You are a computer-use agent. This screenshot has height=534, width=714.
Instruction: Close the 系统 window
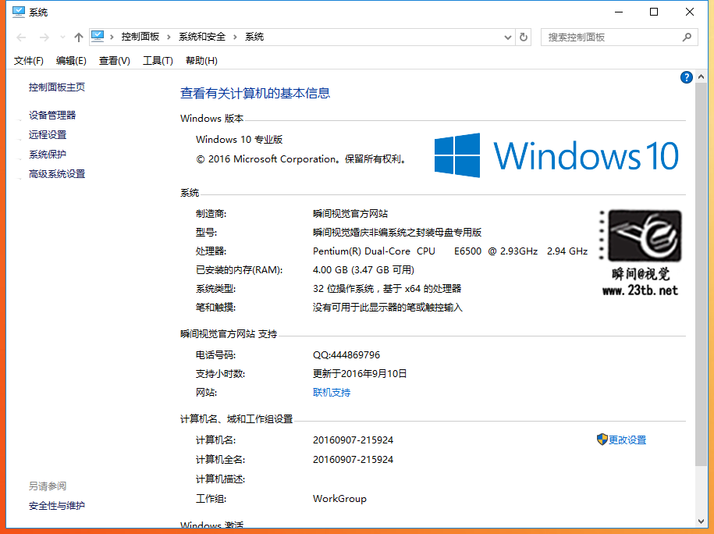click(x=690, y=12)
